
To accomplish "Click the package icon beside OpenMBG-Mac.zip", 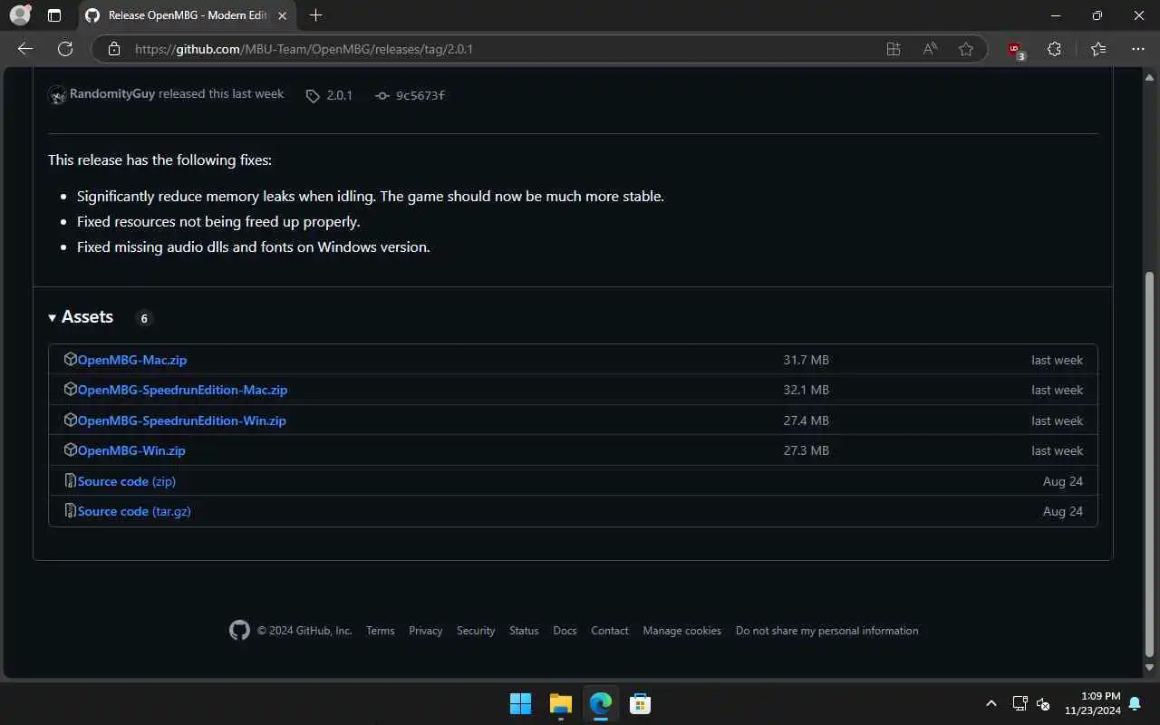I will [x=70, y=359].
